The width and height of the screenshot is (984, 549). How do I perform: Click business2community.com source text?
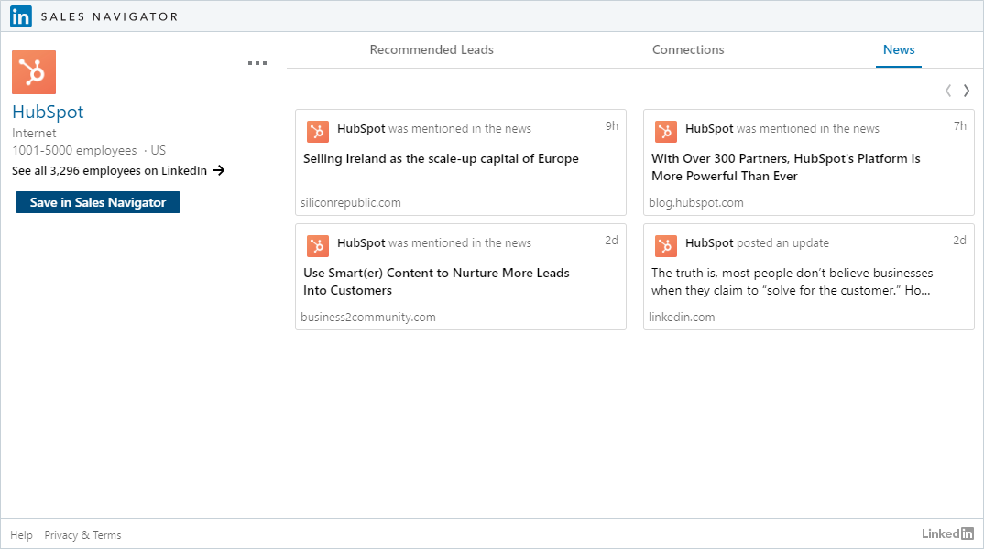tap(368, 318)
